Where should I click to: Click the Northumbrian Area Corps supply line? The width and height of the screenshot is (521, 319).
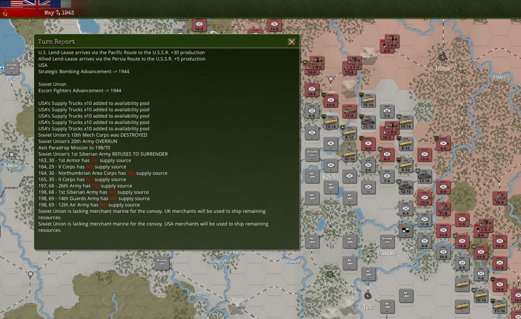(103, 173)
